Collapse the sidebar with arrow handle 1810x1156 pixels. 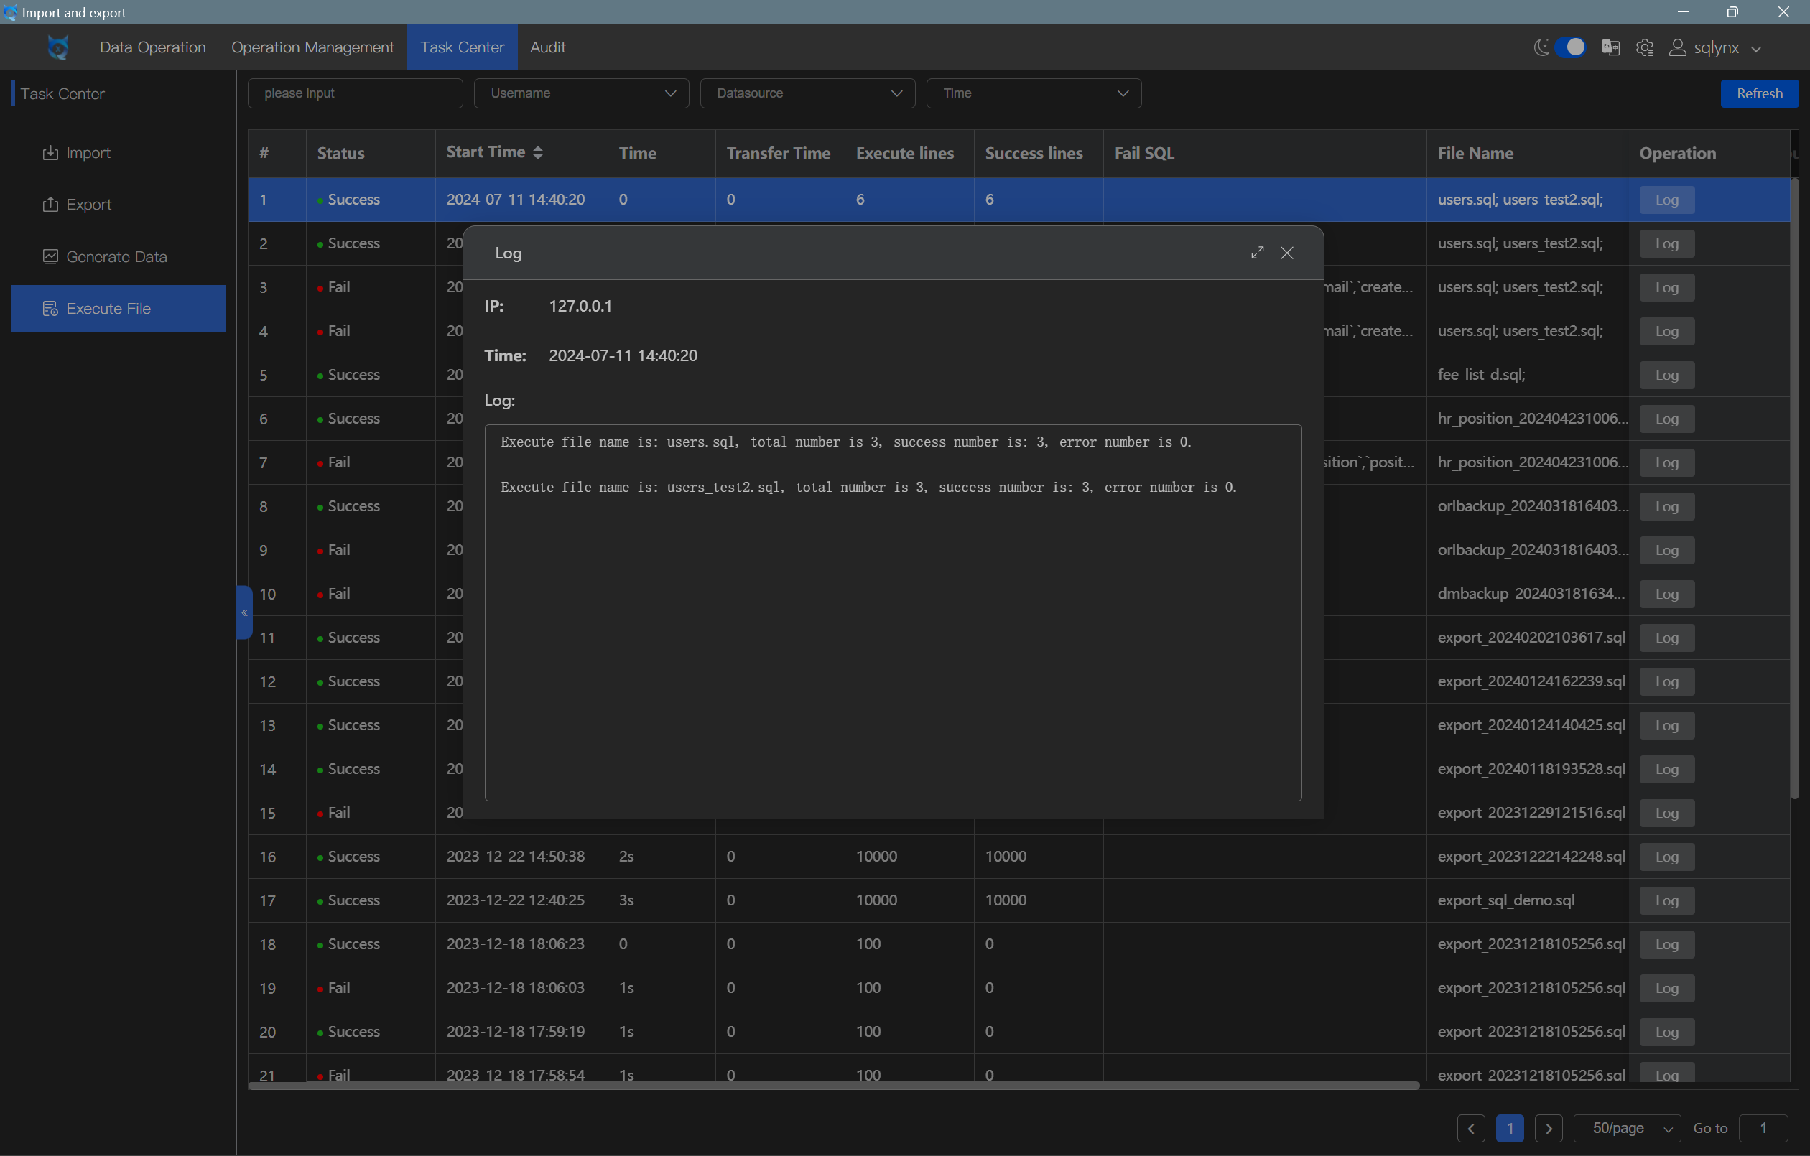click(243, 612)
